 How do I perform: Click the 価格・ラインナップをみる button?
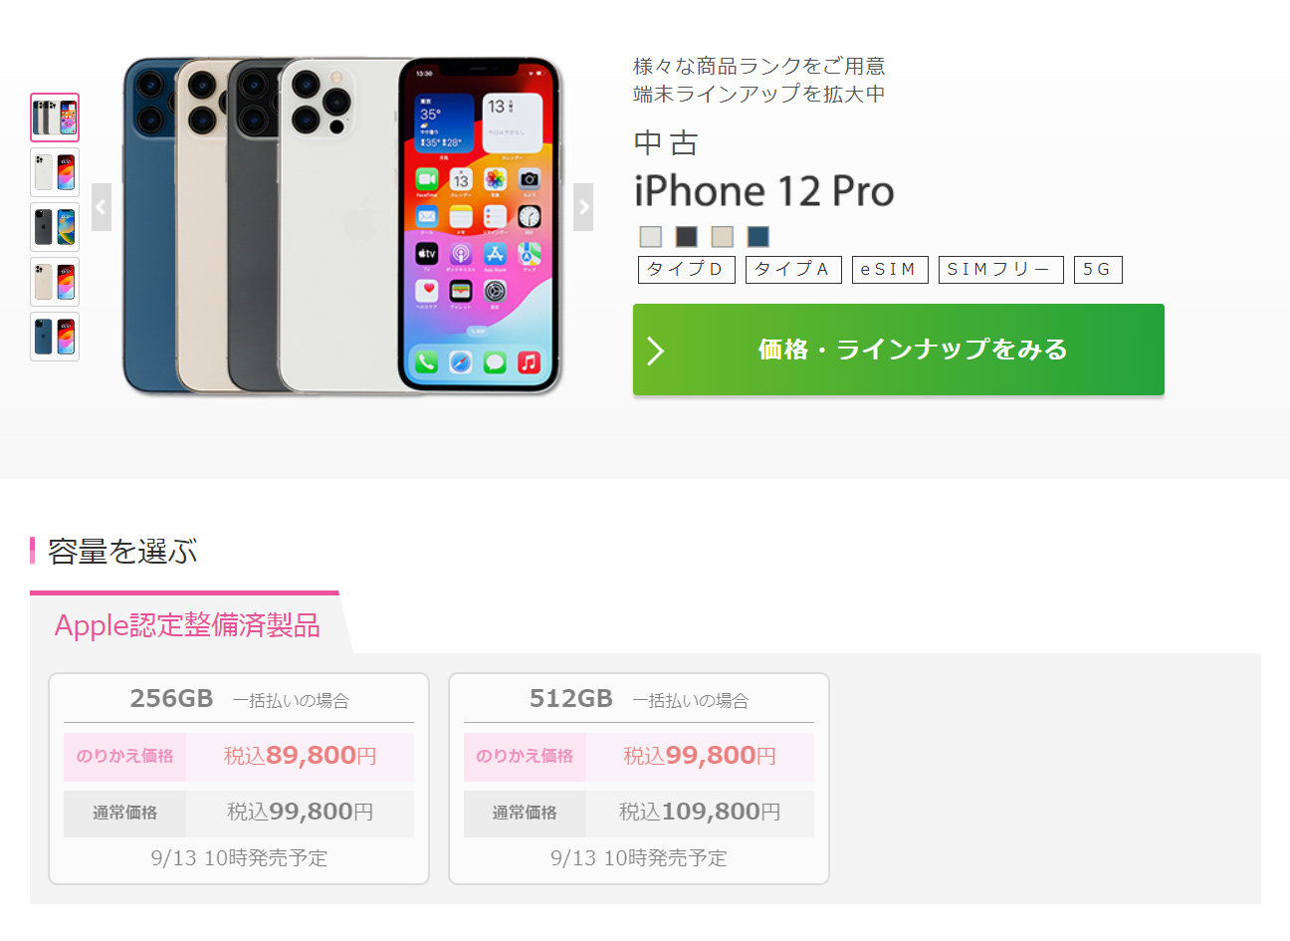[x=899, y=350]
